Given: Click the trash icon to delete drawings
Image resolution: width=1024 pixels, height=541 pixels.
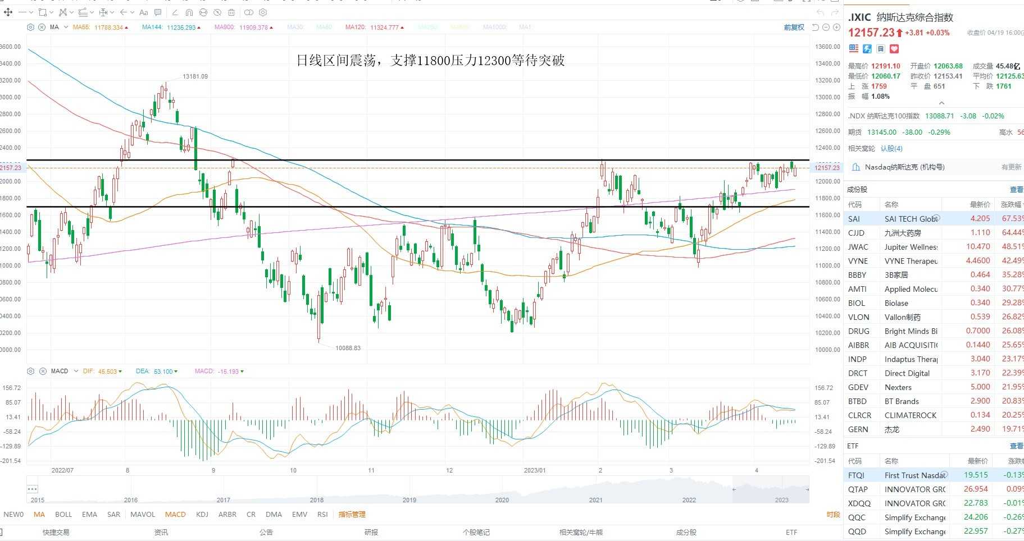Looking at the screenshot, I should [231, 12].
